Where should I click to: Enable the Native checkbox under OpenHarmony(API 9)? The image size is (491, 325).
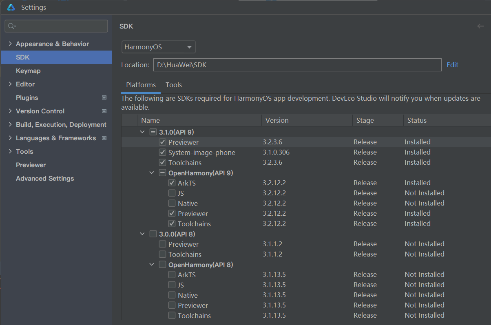tap(172, 203)
